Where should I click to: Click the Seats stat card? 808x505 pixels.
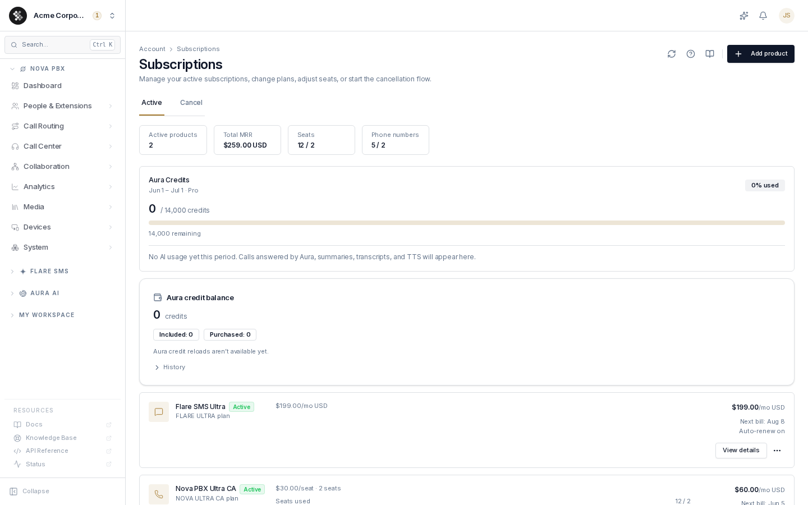pos(322,140)
